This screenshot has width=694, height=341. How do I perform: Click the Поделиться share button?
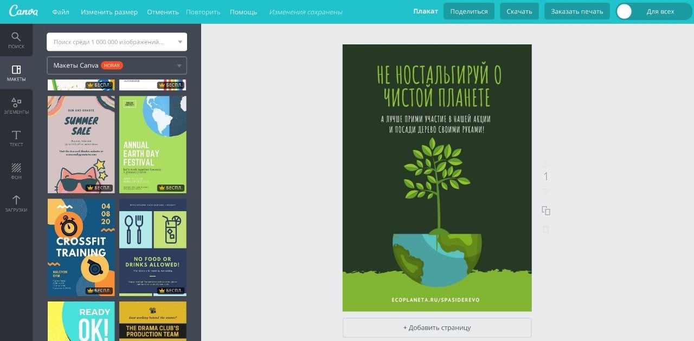coord(469,11)
